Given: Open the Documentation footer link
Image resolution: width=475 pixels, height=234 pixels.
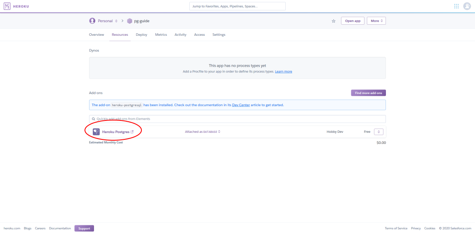Looking at the screenshot, I should coord(60,228).
